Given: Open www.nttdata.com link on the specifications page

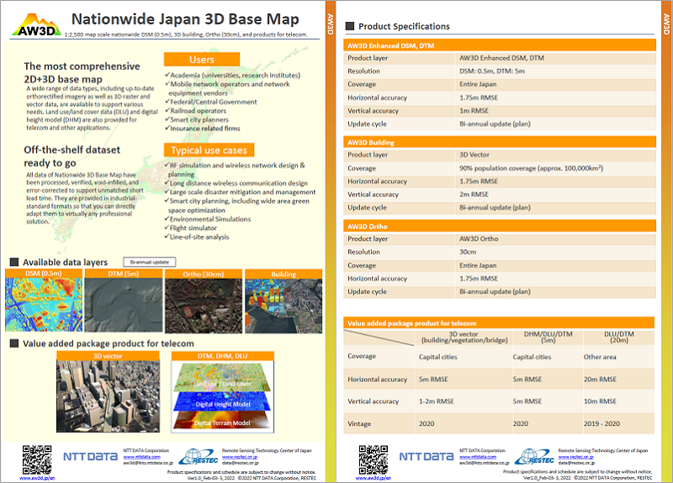Looking at the screenshot, I should [478, 457].
